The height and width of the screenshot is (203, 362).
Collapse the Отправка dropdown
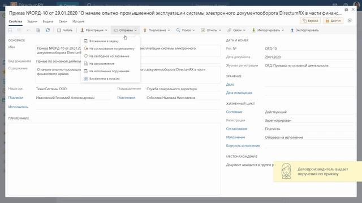tap(126, 30)
